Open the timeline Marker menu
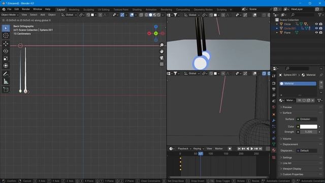 coord(219,148)
